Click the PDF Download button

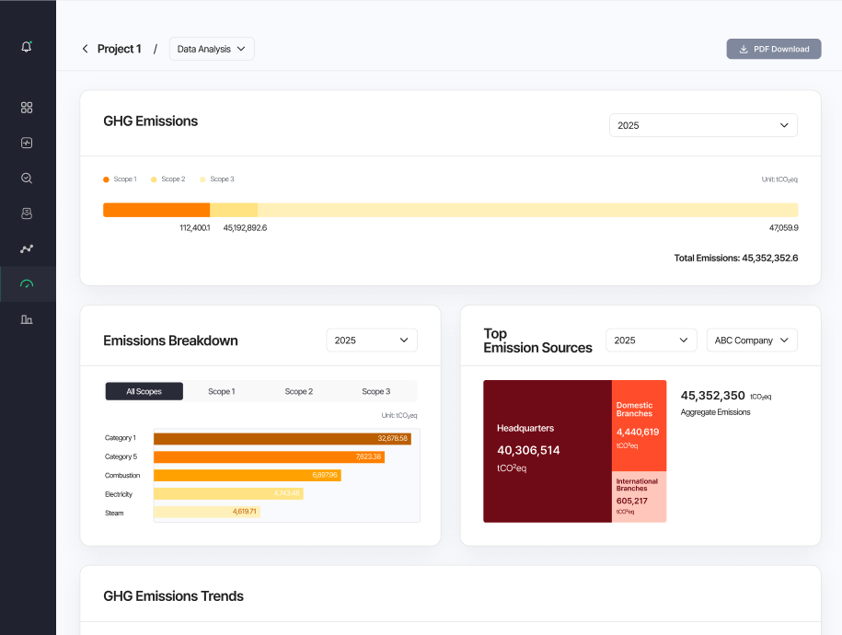(x=774, y=49)
